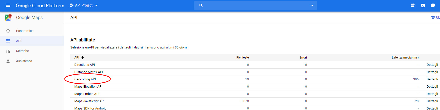Click the 396 latency value

(x=416, y=79)
